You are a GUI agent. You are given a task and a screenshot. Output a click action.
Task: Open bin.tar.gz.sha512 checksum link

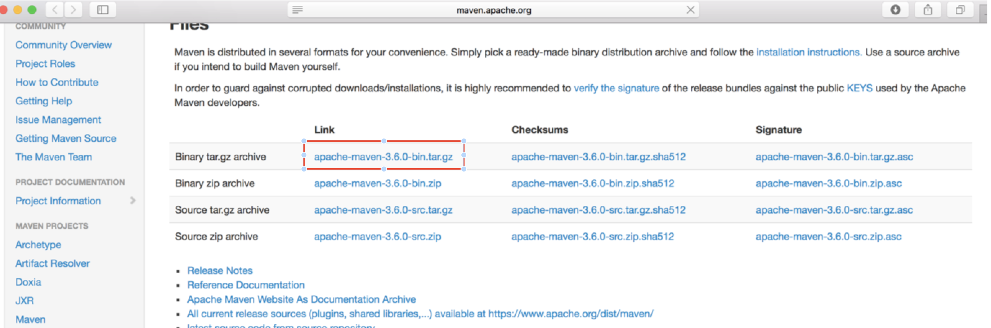pos(598,157)
